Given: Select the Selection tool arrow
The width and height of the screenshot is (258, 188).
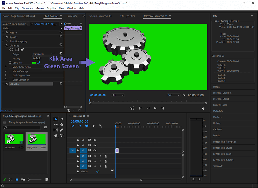Looking at the screenshot, I should [56, 119].
